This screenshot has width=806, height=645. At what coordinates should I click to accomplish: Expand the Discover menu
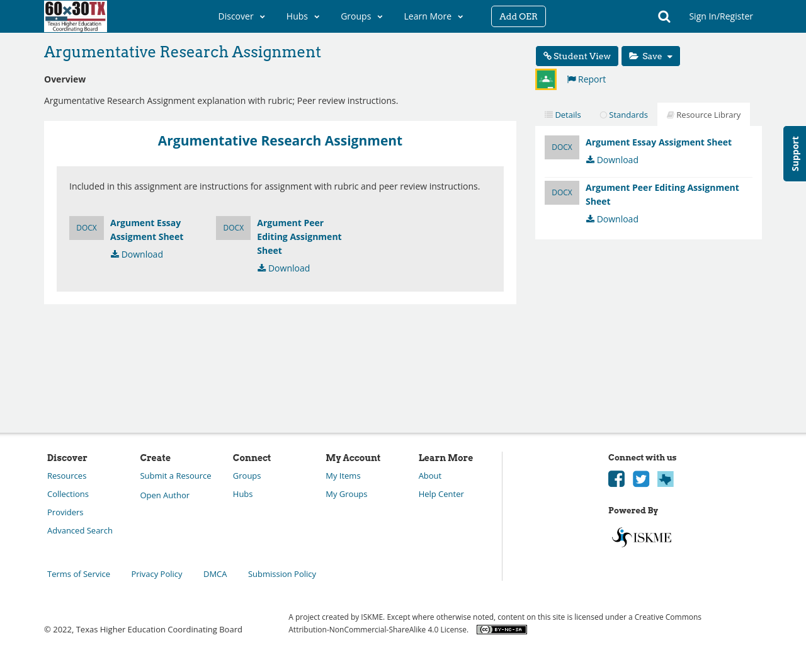click(x=242, y=16)
